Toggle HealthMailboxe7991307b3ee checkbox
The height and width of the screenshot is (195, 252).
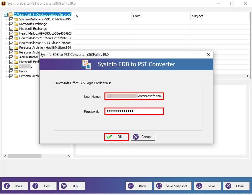pos(11,43)
